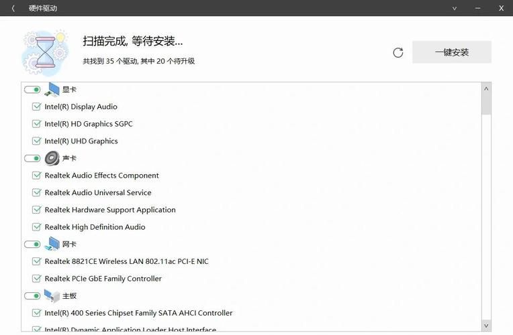This screenshot has height=335, width=513.
Task: Click the driver list scrollbar thumb
Action: (486, 105)
